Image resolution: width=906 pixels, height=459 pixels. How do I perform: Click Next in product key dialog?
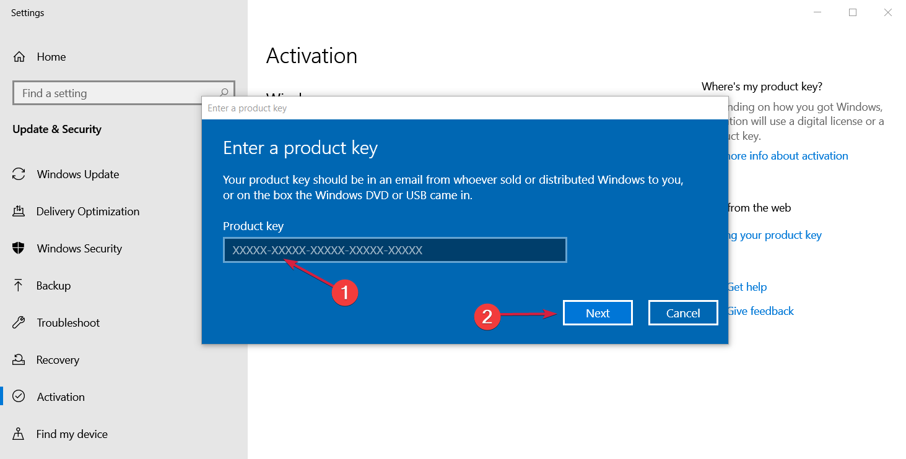tap(598, 313)
